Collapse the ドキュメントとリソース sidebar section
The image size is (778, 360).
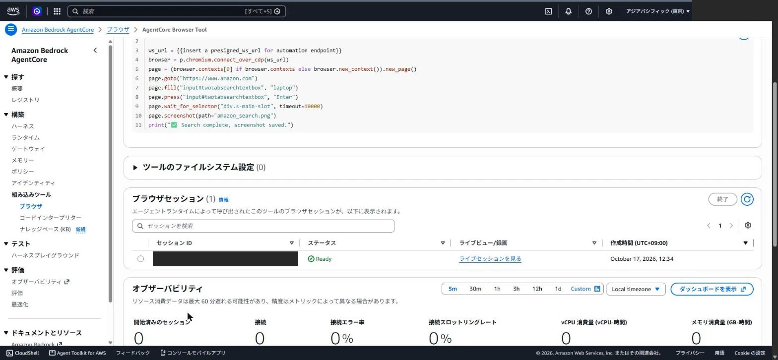[x=6, y=333]
